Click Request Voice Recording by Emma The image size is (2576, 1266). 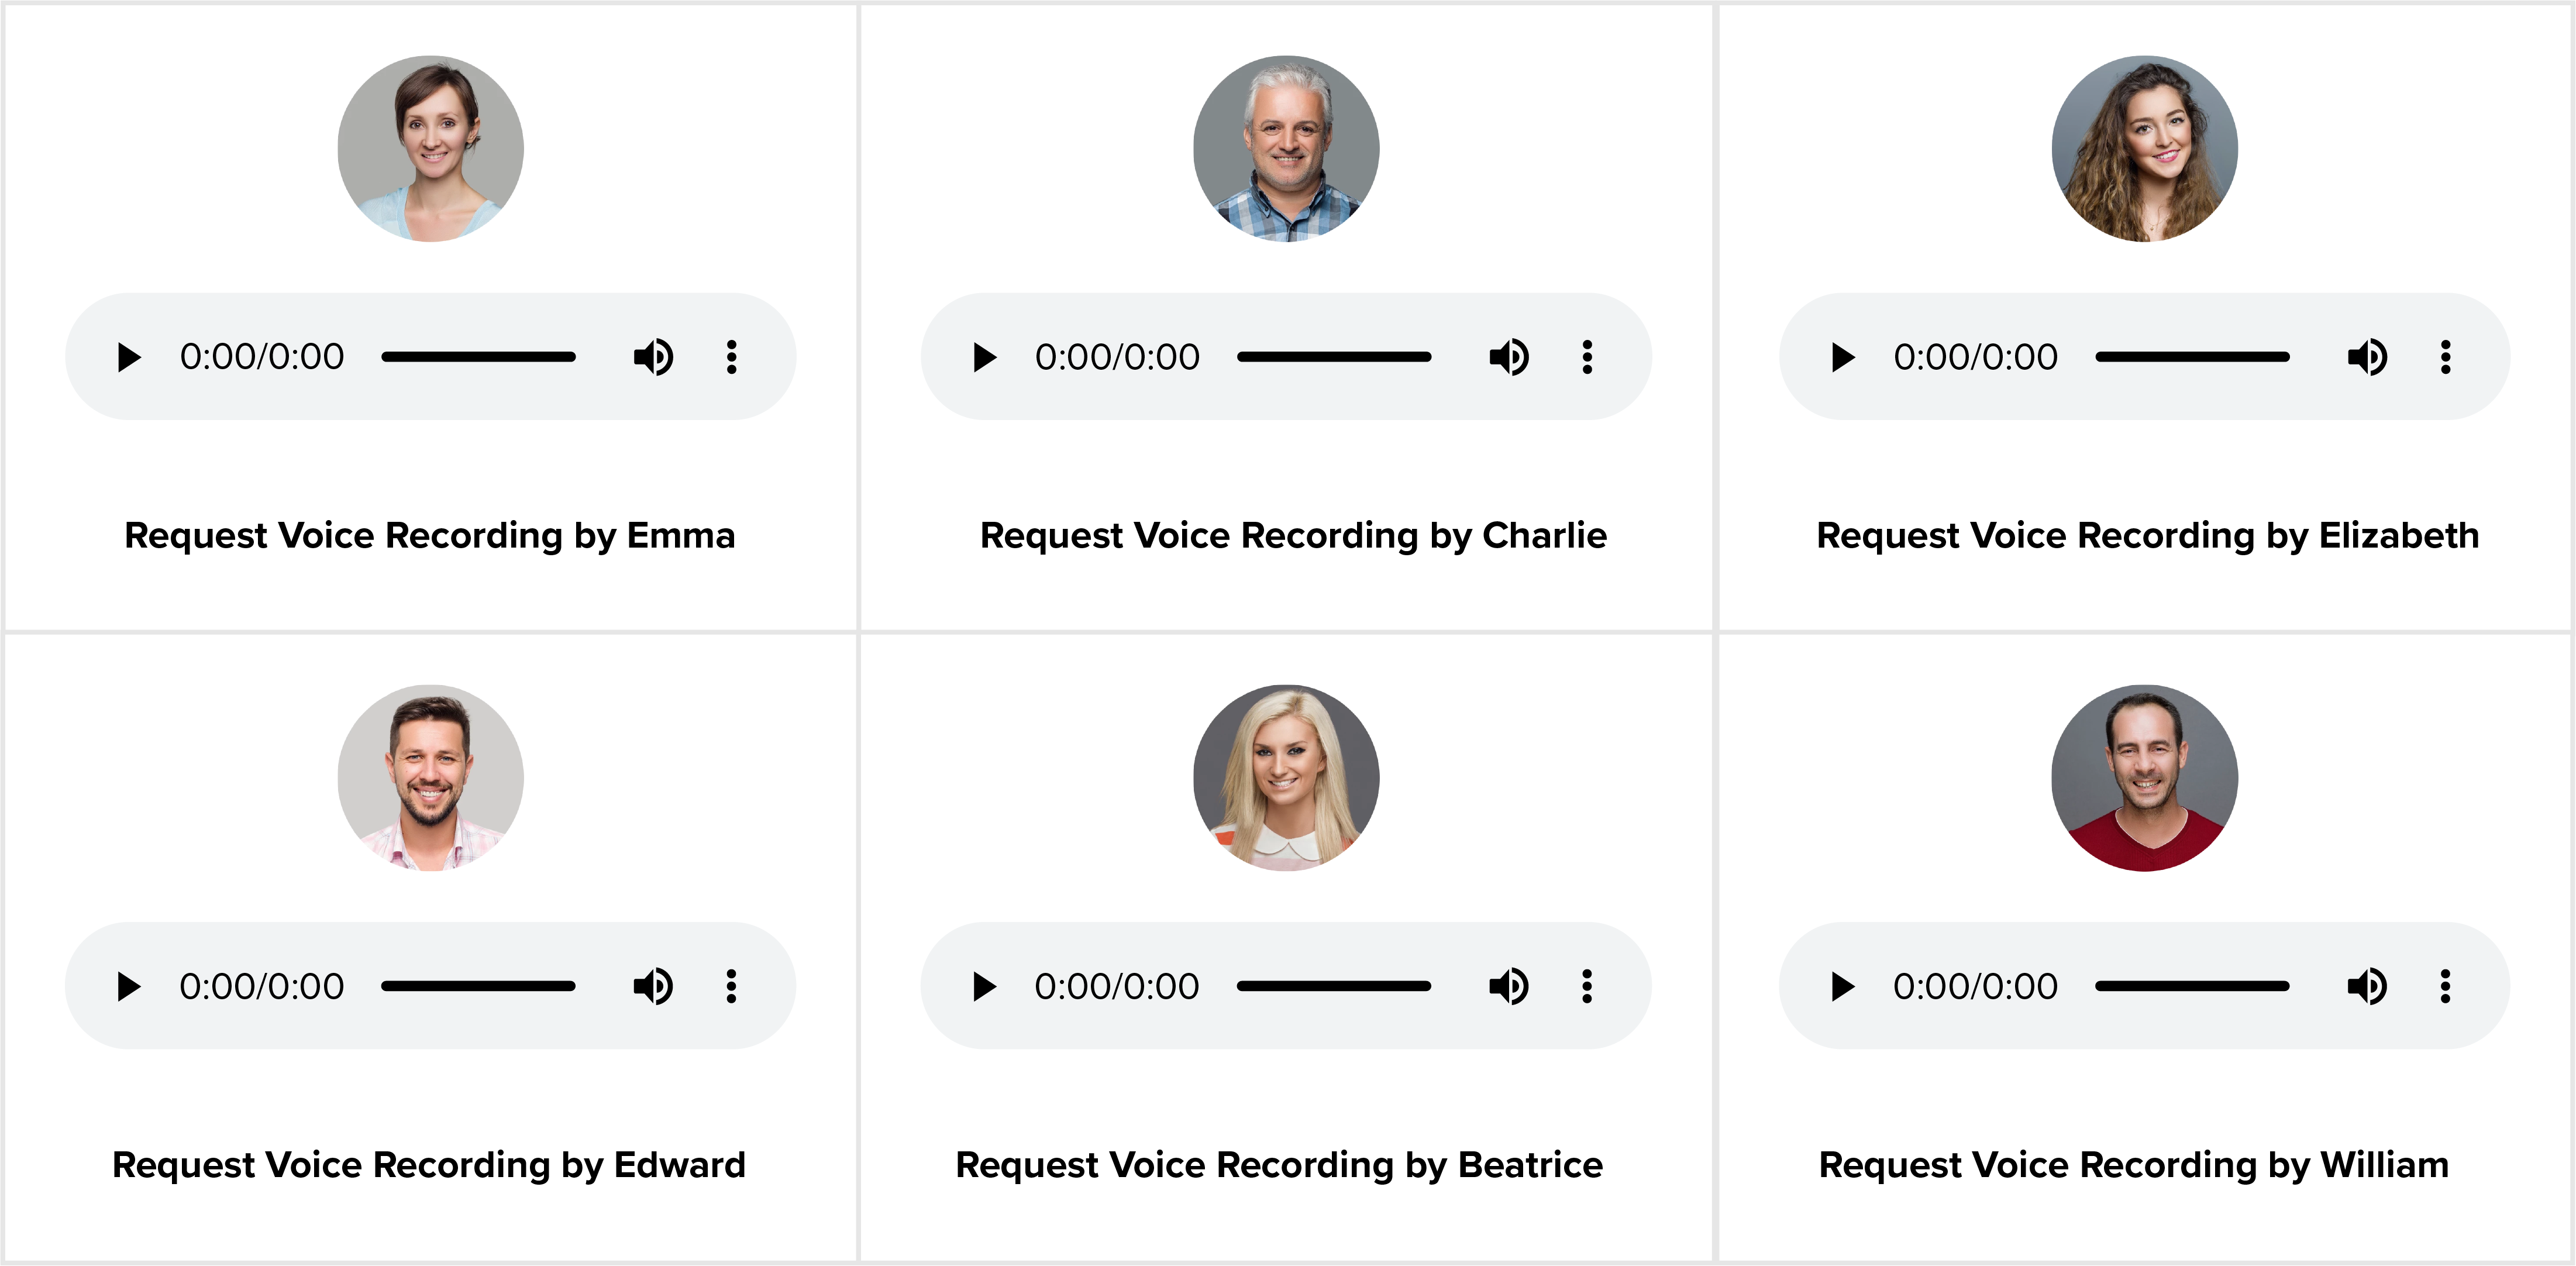(430, 536)
